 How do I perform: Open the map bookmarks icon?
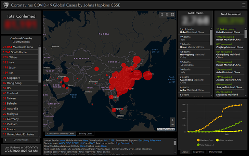(162, 15)
